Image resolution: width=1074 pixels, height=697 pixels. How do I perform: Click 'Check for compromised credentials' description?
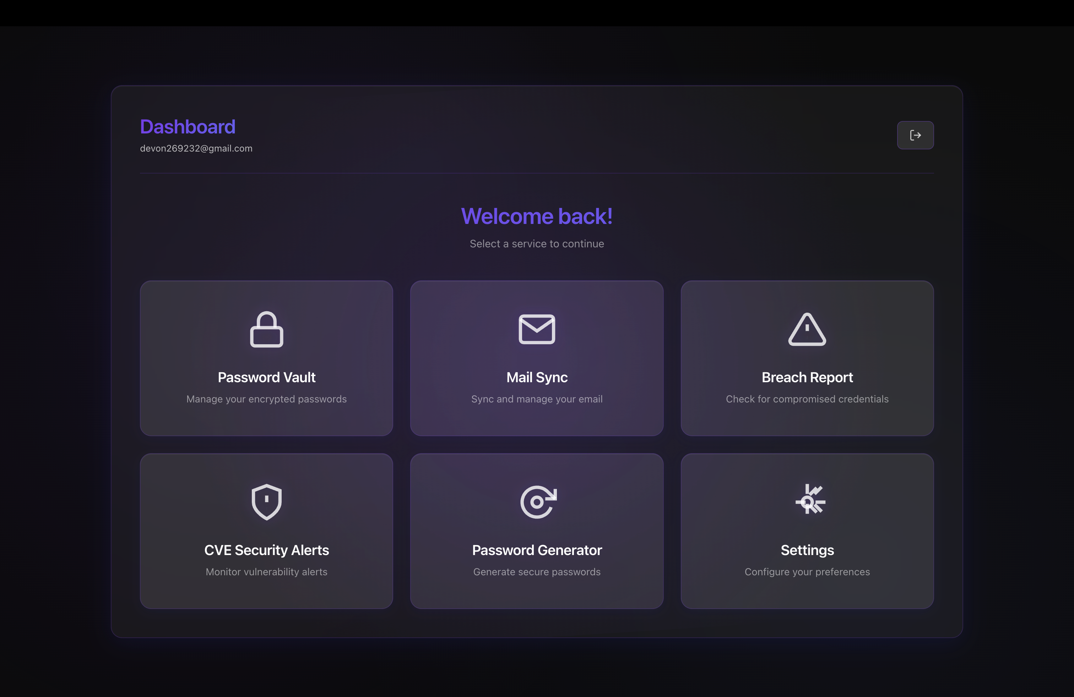click(x=807, y=399)
